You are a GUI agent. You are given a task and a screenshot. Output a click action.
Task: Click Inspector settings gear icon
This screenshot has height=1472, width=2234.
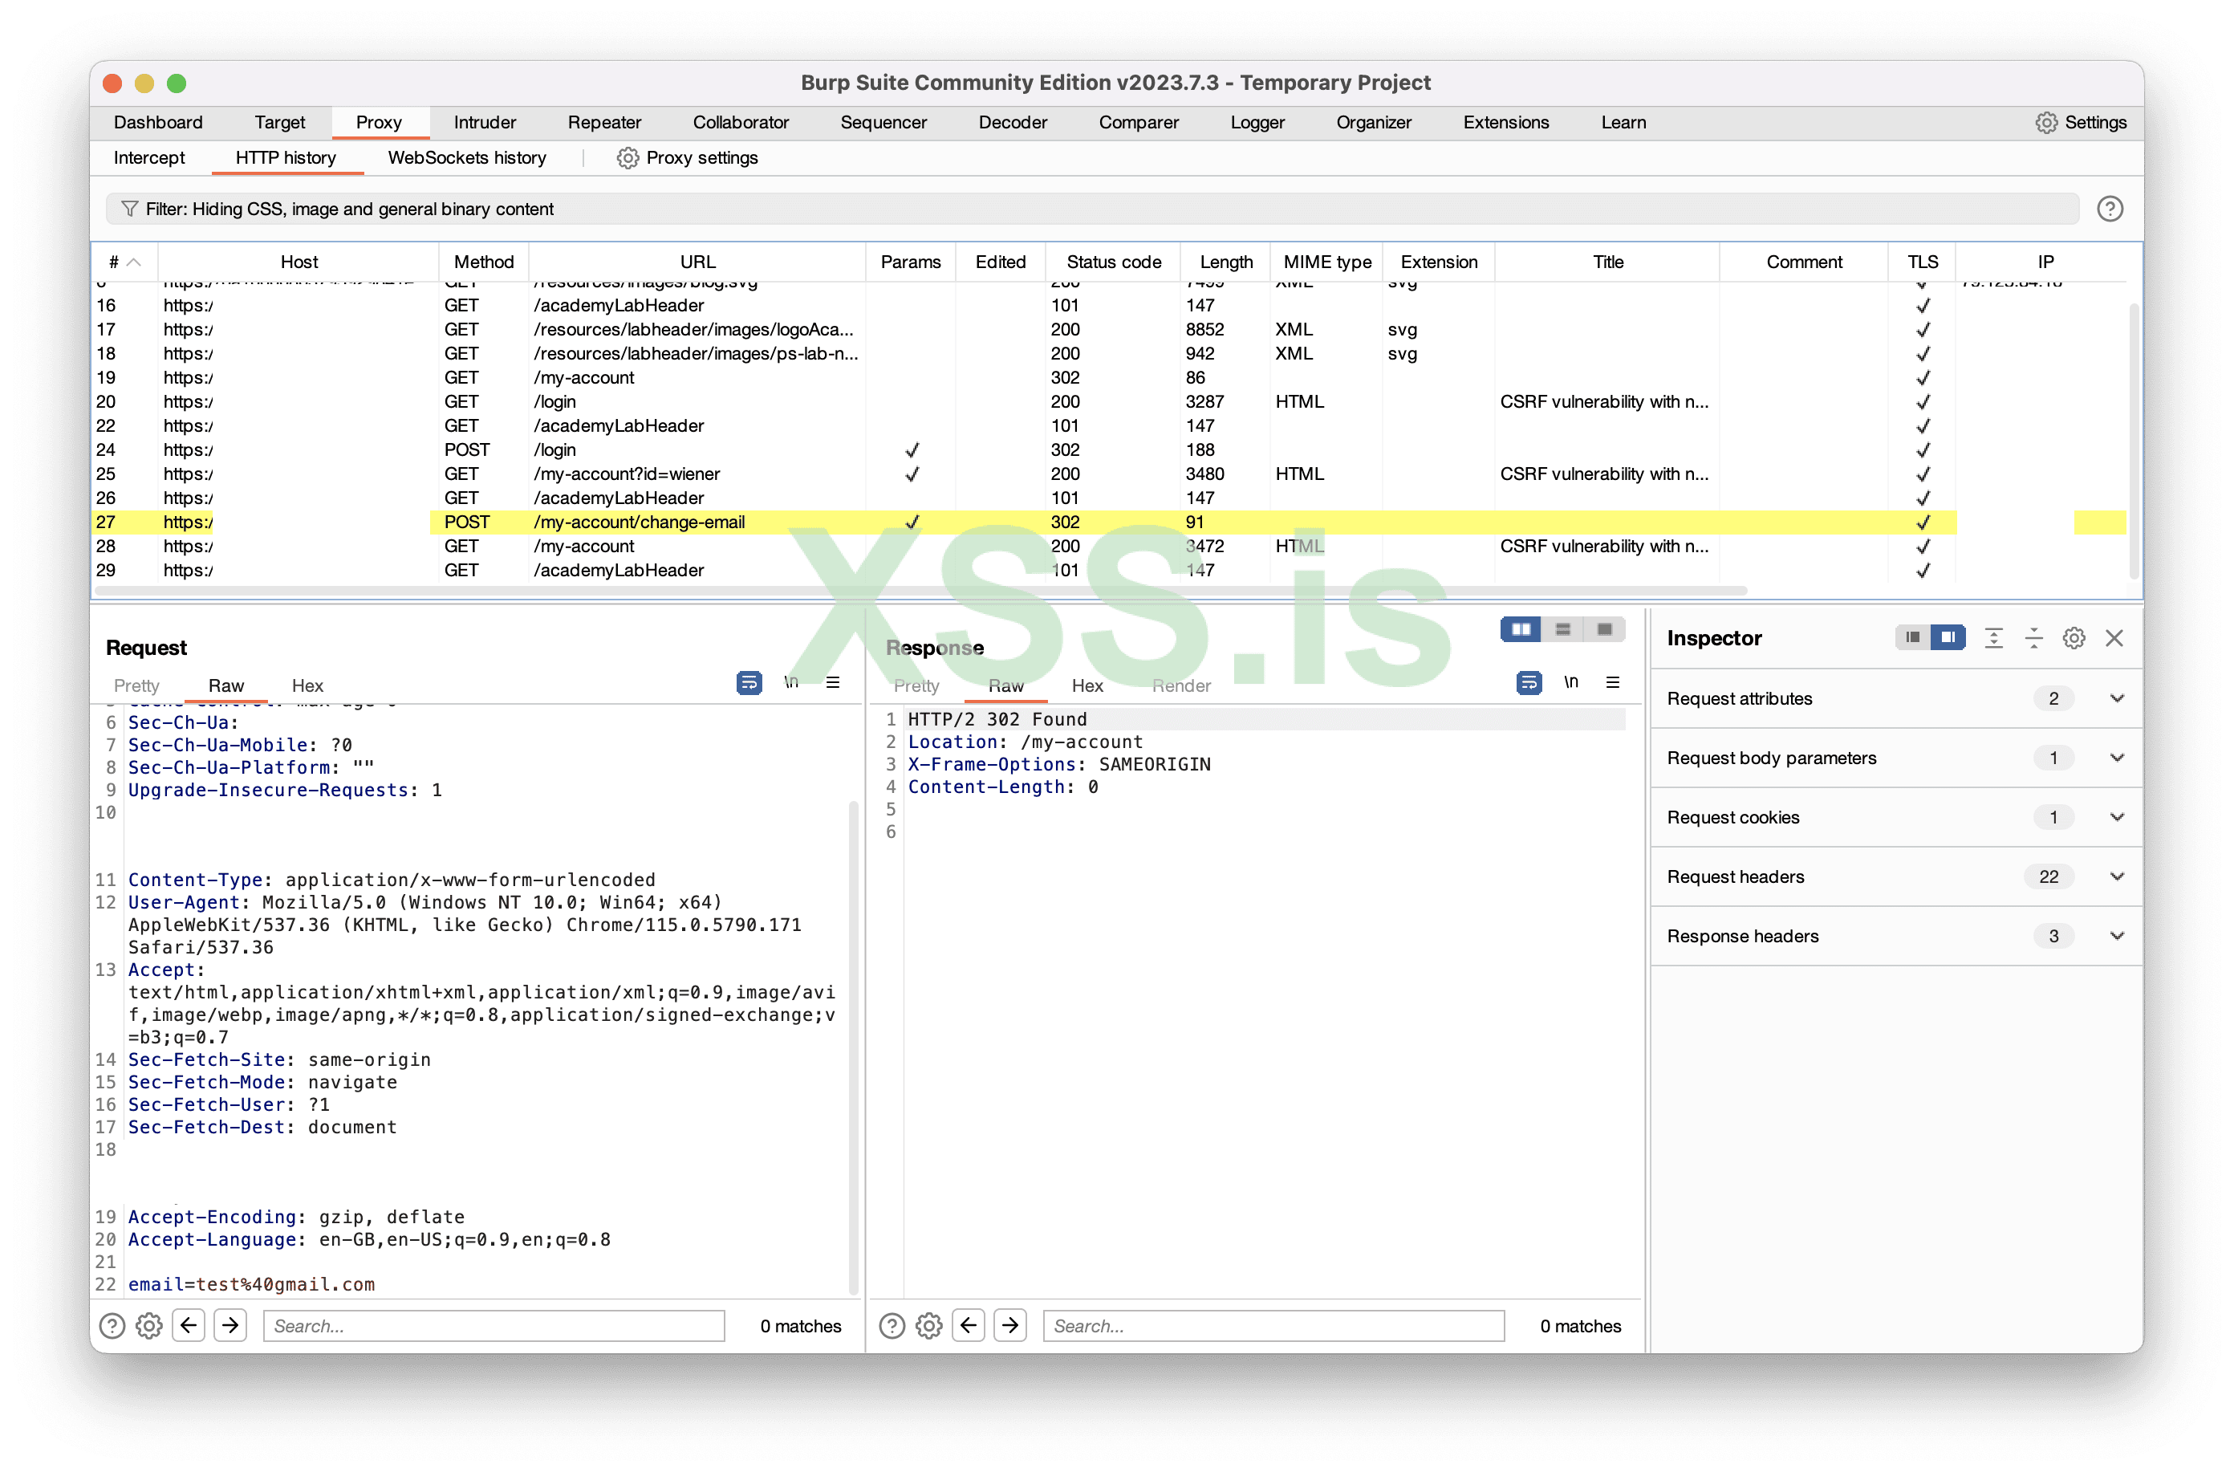click(2074, 638)
